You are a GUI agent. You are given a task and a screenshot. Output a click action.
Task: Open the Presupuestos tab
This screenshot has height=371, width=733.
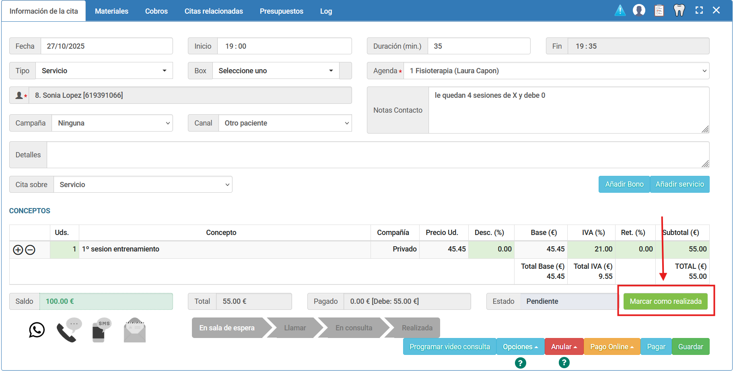281,11
